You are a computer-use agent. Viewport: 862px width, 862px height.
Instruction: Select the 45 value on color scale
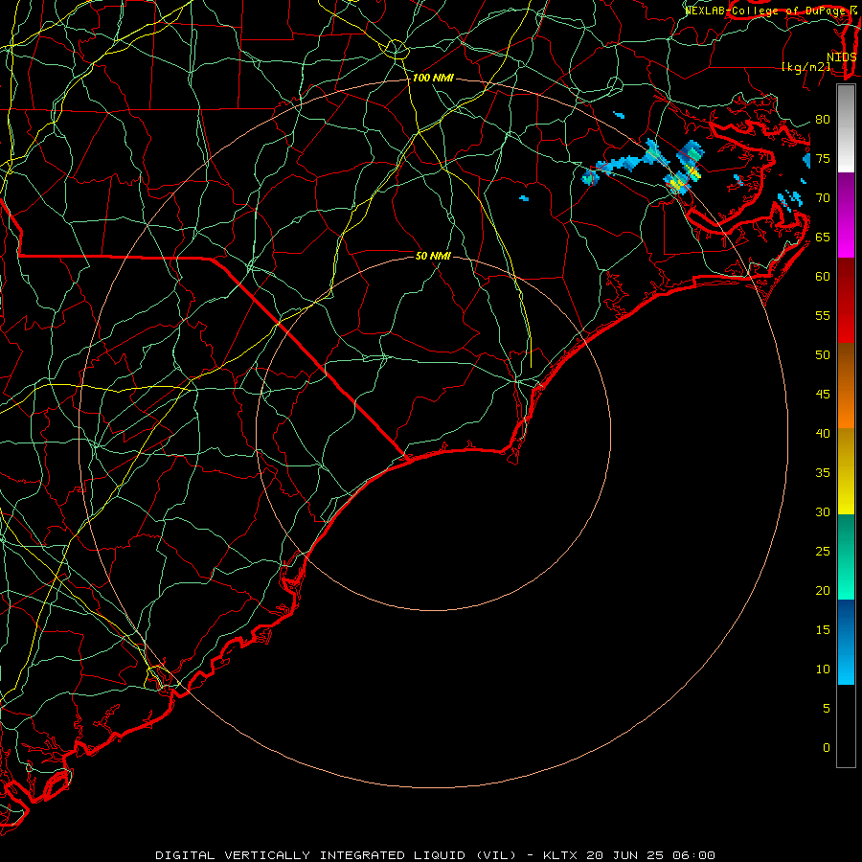[823, 395]
